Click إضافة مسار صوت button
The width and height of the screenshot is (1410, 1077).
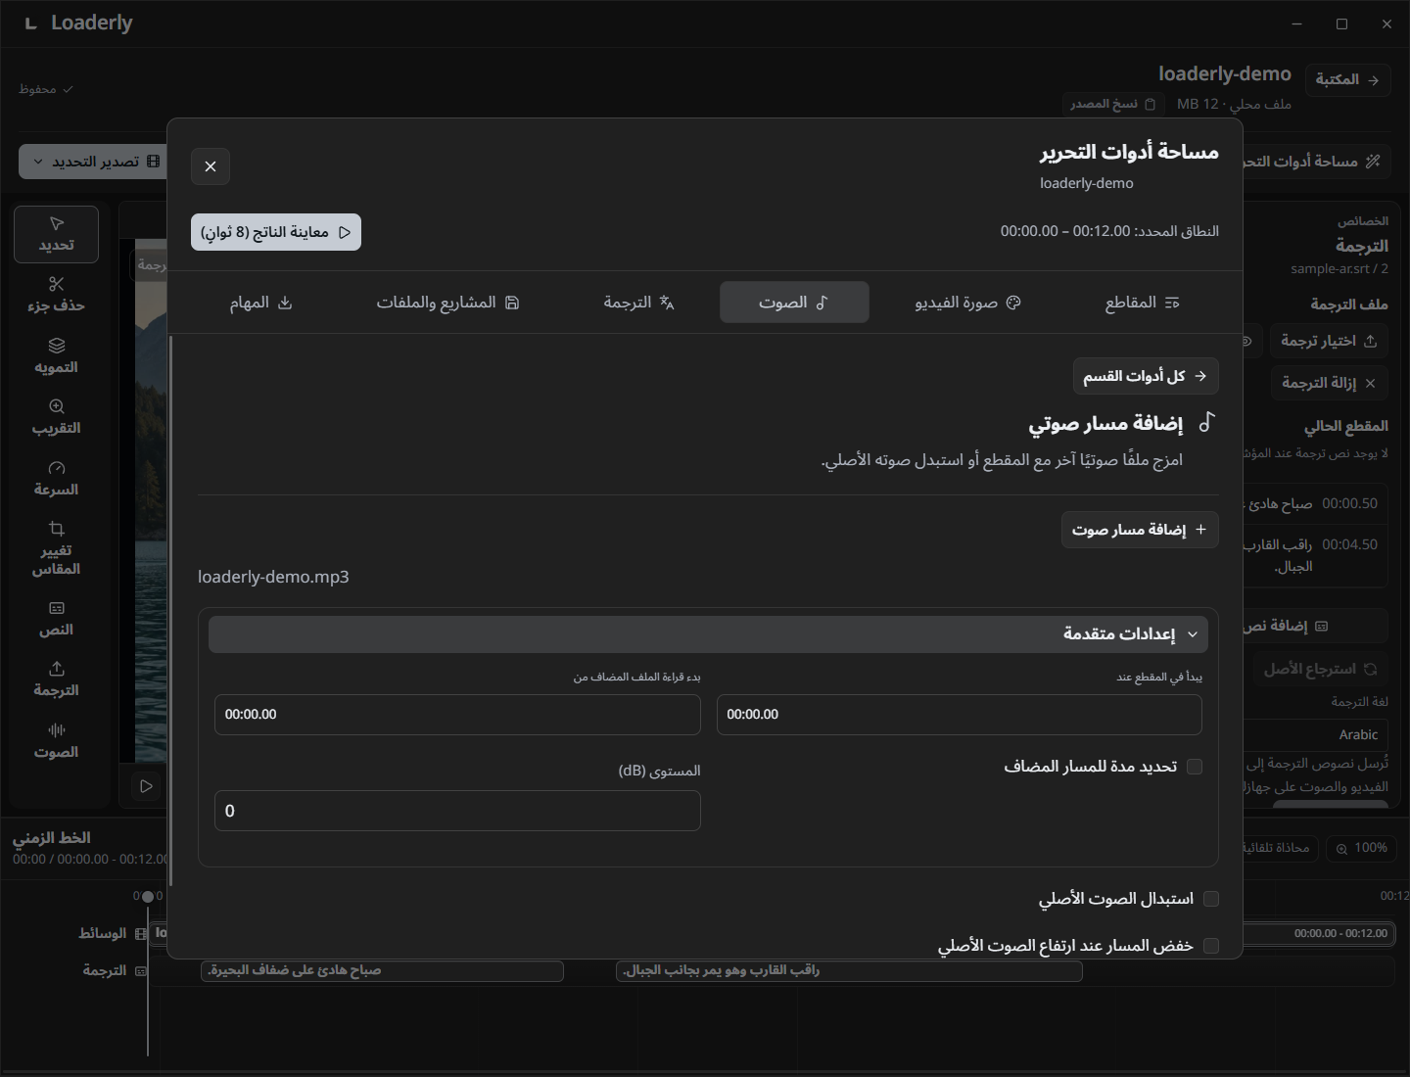(x=1140, y=530)
